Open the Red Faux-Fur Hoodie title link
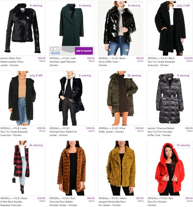 (x=160, y=202)
